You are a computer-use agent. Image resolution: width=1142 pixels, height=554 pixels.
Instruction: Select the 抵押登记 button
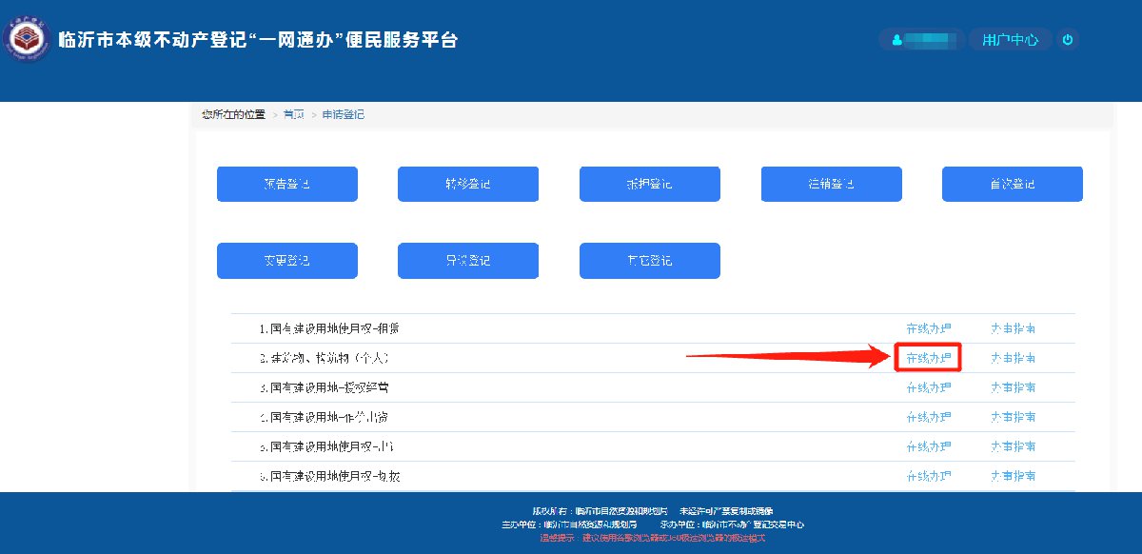(x=650, y=184)
